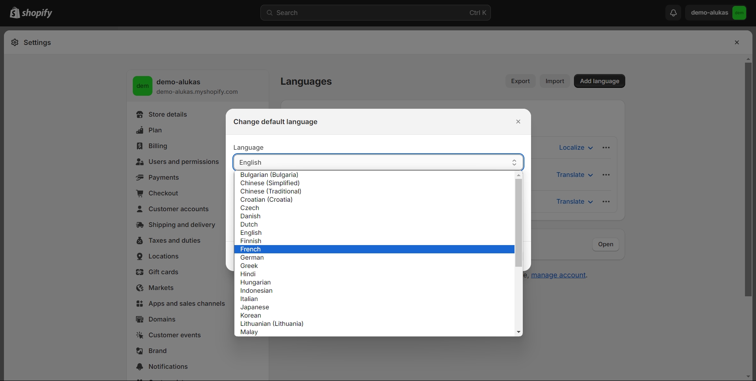Expand the first Translate dropdown
Screen dimensions: 756x381
point(574,175)
